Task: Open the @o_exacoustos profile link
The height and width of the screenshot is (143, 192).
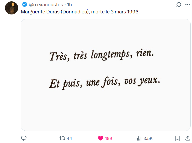Action: (46, 5)
